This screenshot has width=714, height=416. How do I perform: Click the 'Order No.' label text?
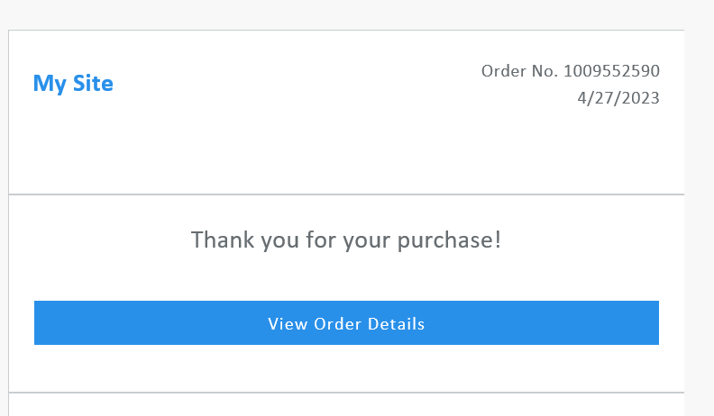519,71
